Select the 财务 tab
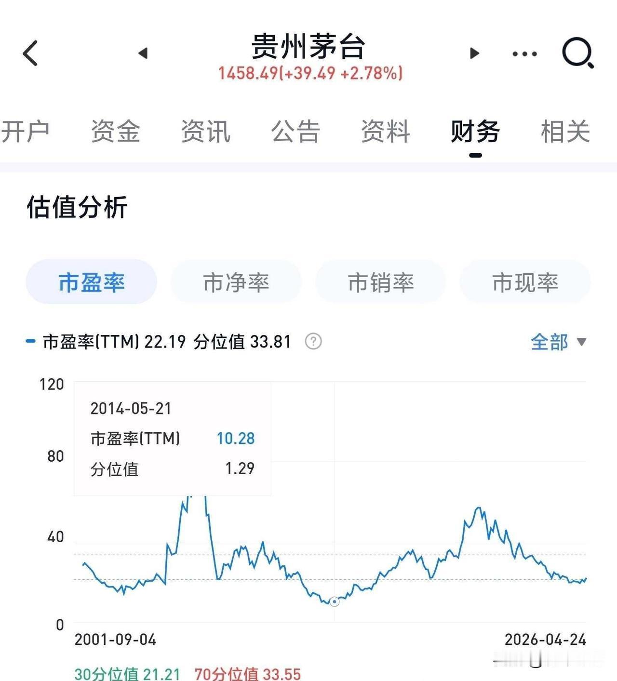The height and width of the screenshot is (681, 617). tap(475, 132)
